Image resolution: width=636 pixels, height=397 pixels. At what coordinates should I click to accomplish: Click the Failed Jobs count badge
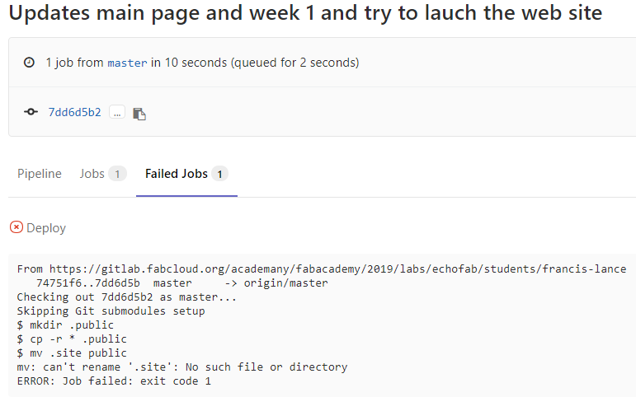(219, 174)
